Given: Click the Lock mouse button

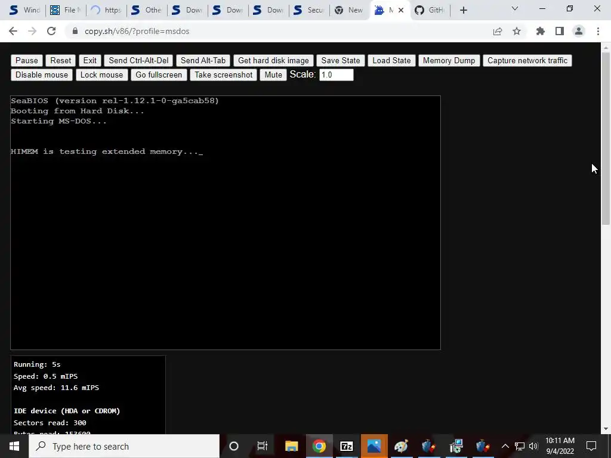Looking at the screenshot, I should point(101,75).
